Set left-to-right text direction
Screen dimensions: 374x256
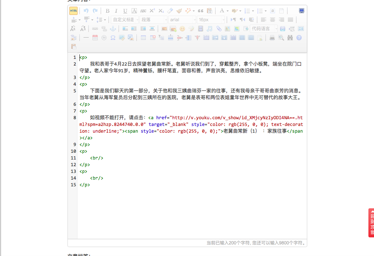click(x=233, y=19)
